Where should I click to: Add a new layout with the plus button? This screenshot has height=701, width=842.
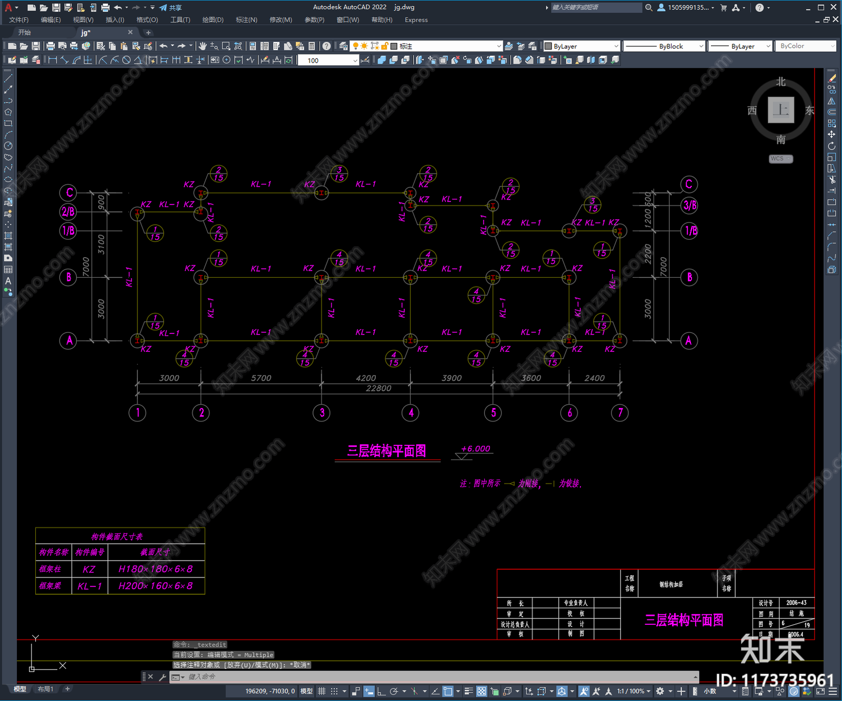[x=67, y=689]
